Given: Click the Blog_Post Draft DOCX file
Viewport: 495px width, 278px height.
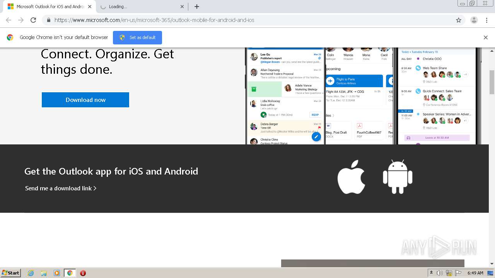Looking at the screenshot, I should (x=338, y=130).
